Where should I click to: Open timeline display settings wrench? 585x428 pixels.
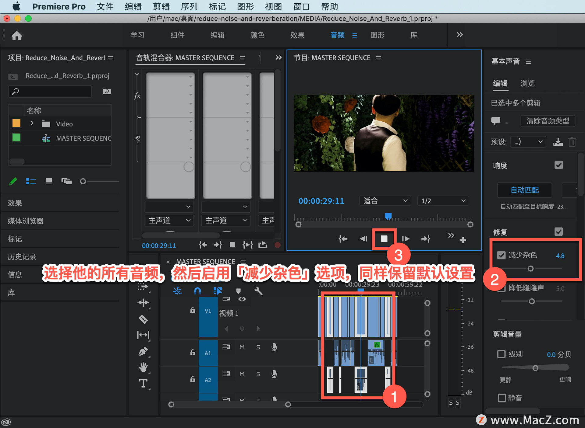click(x=258, y=291)
